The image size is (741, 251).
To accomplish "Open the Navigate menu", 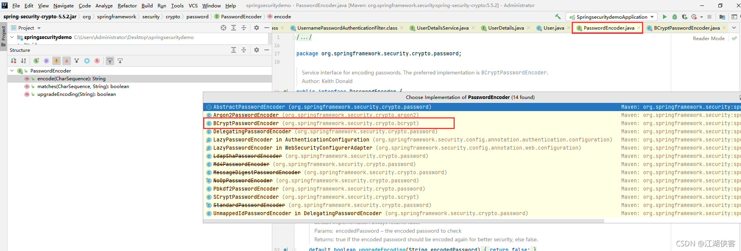I will pos(64,5).
